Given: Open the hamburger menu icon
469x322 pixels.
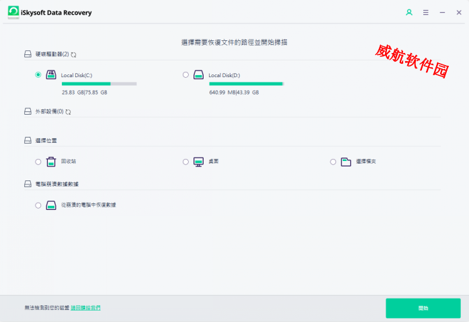Looking at the screenshot, I should pyautogui.click(x=425, y=12).
